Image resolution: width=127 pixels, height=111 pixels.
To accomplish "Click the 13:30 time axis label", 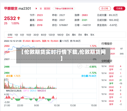I will (x=73, y=105).
